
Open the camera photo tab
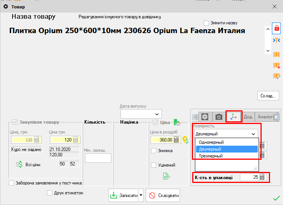click(x=219, y=117)
